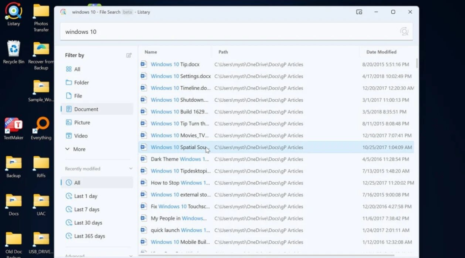Image resolution: width=465 pixels, height=258 pixels.
Task: Click inside the windows 10 search field
Action: point(172,31)
